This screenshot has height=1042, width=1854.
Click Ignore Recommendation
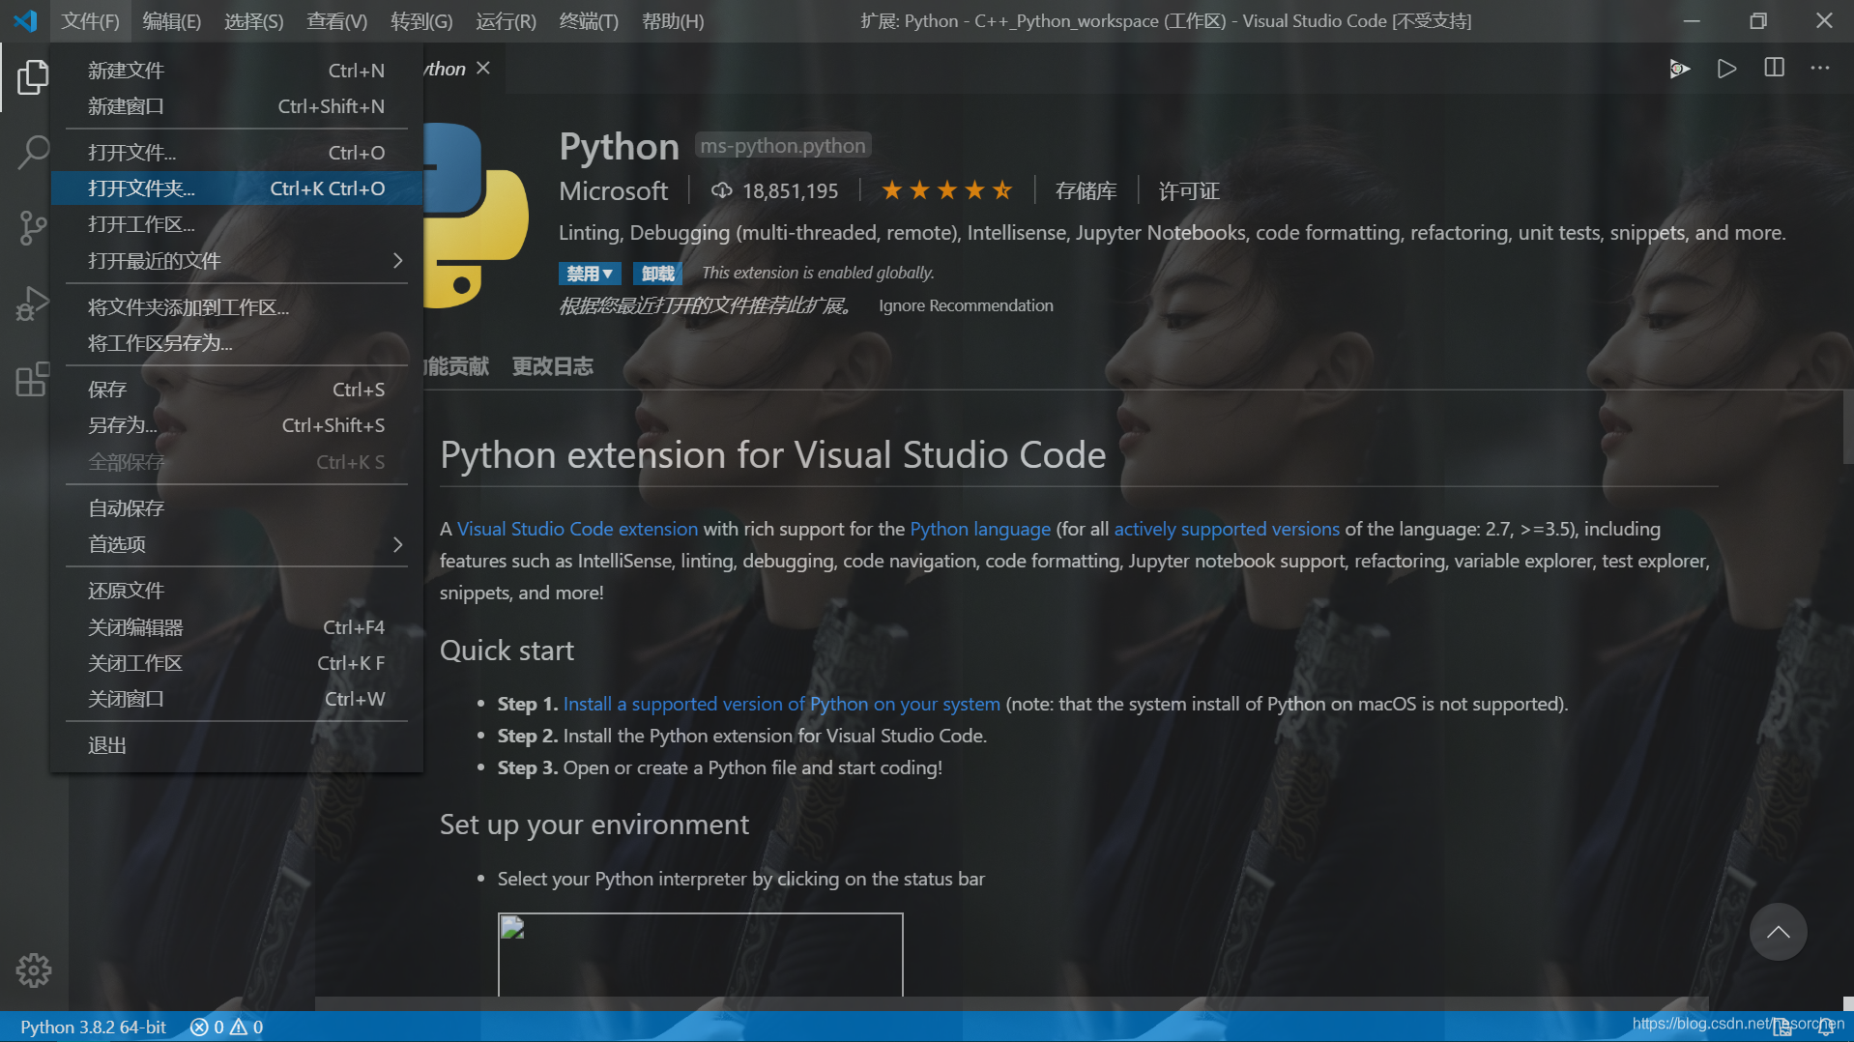pos(966,305)
